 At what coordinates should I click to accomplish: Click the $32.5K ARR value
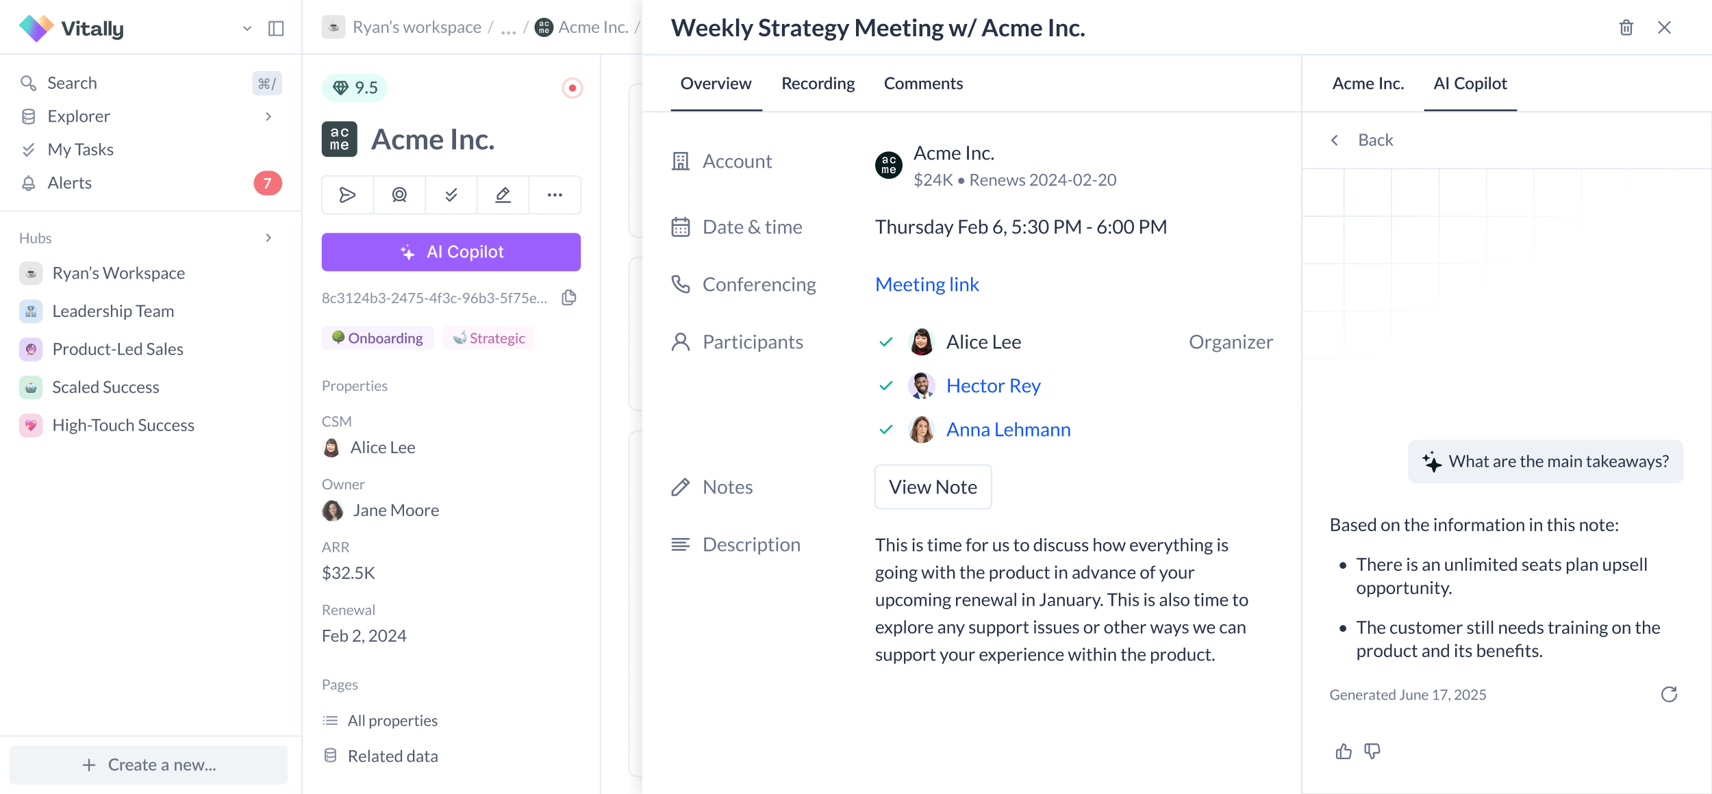coord(349,573)
